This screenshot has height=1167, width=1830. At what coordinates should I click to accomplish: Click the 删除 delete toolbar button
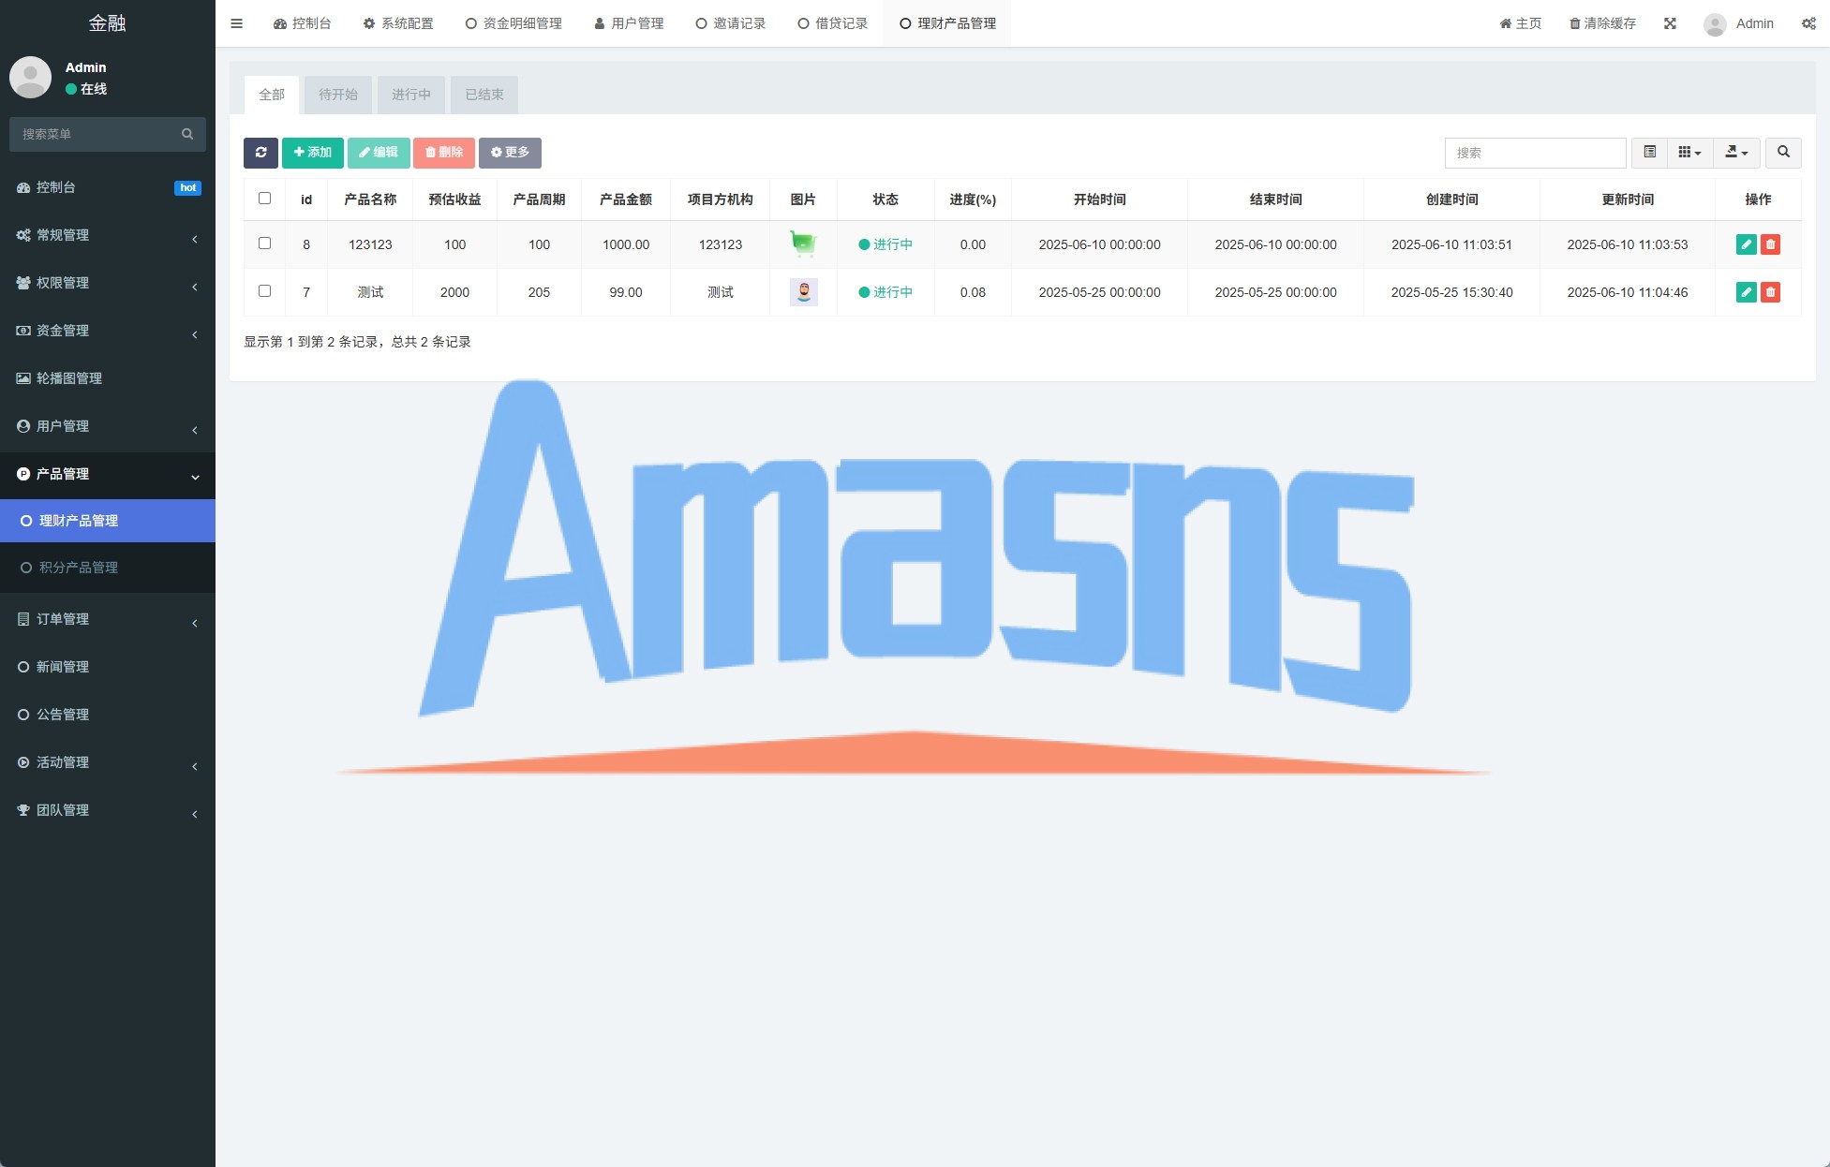pyautogui.click(x=444, y=153)
